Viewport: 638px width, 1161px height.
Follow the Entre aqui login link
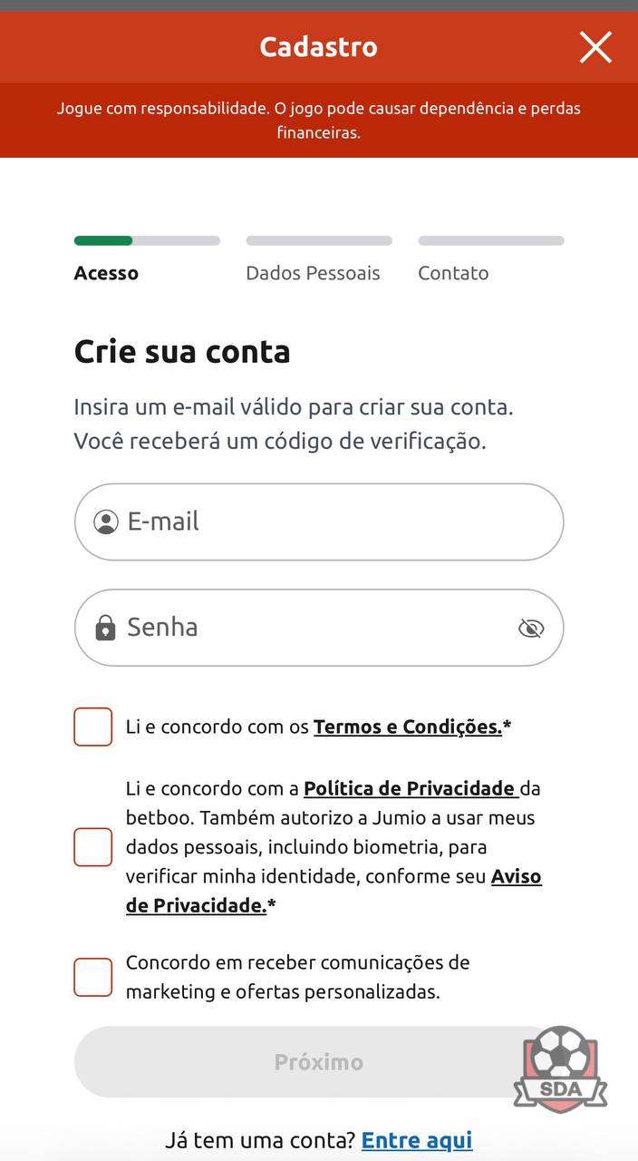[x=417, y=1140]
